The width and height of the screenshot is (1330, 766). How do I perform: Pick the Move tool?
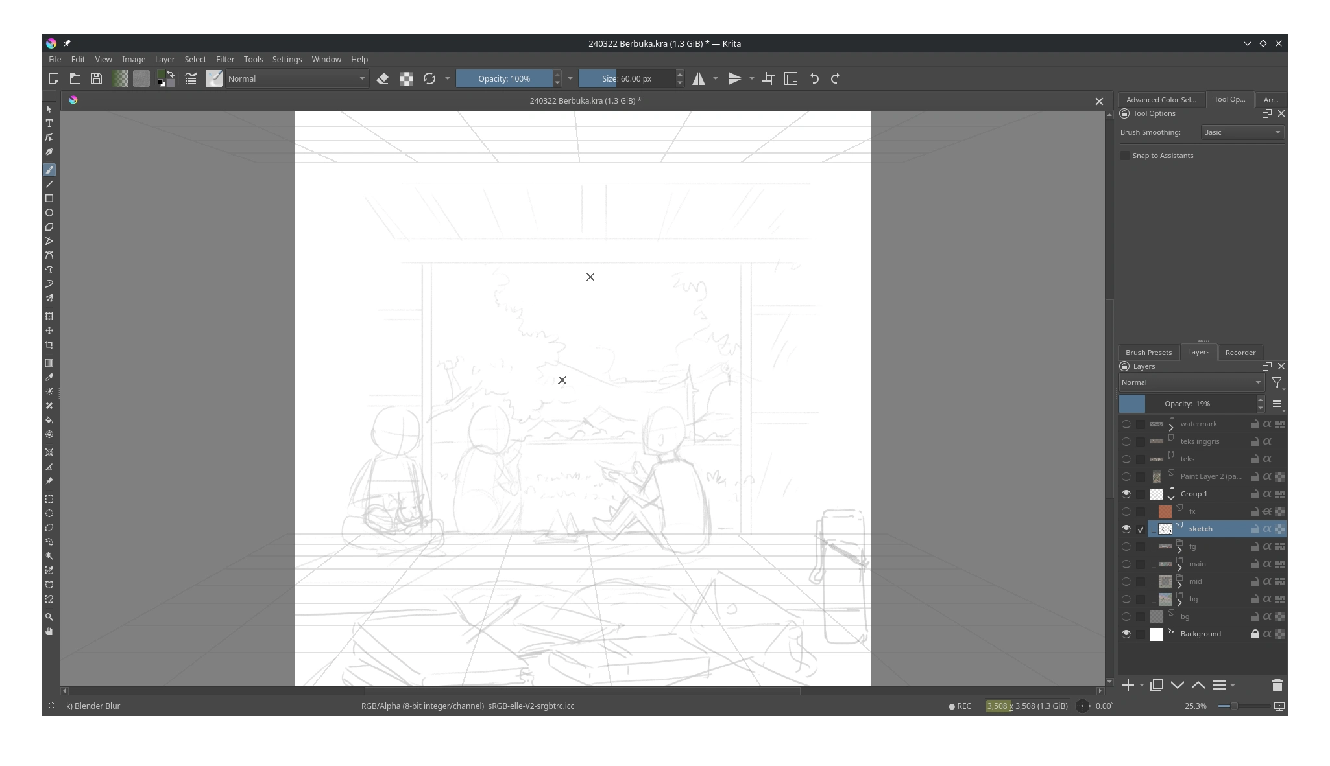pos(49,331)
